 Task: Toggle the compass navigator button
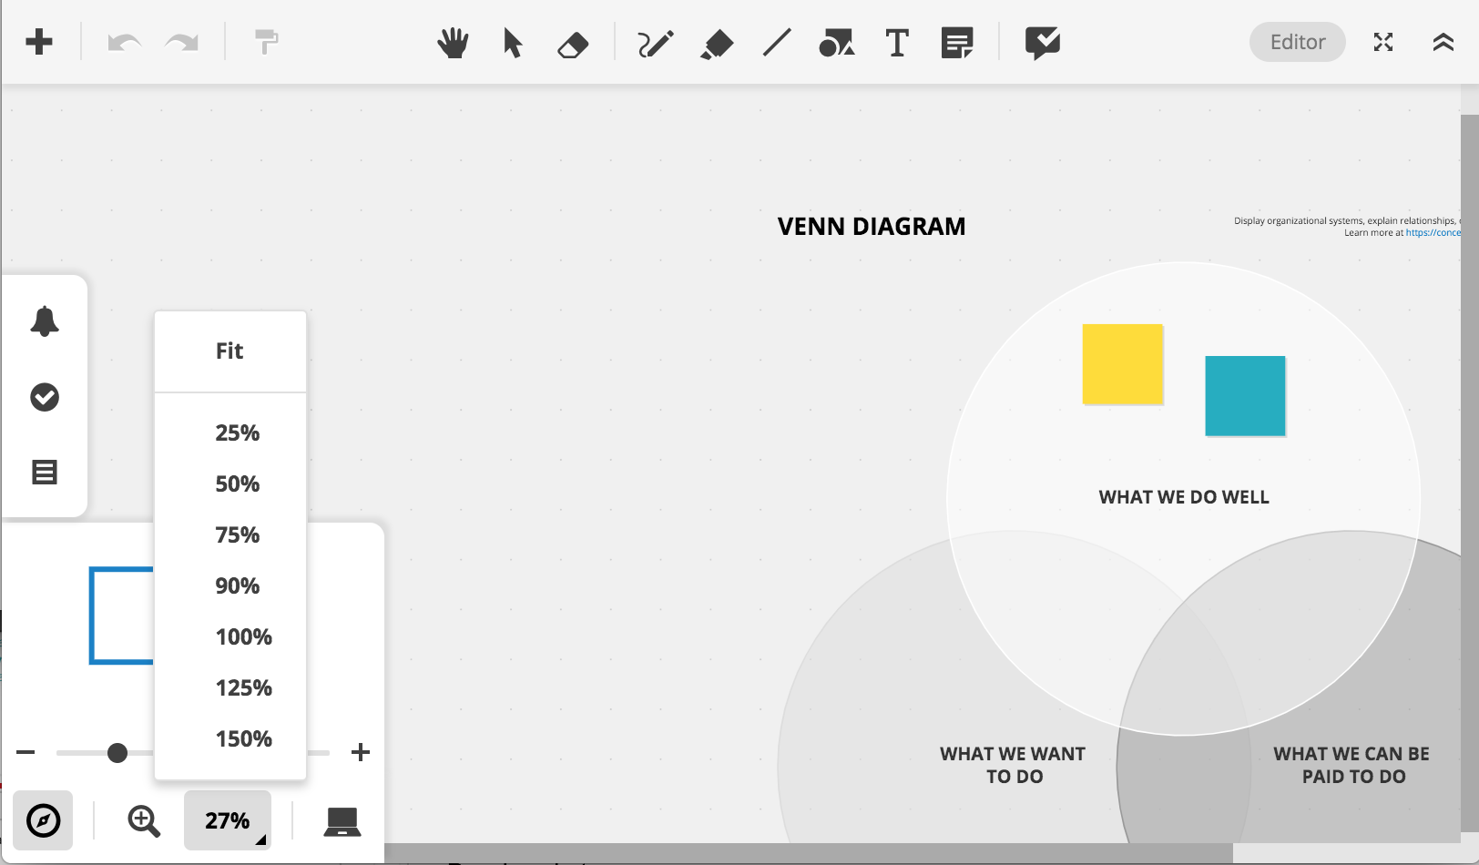tap(43, 820)
